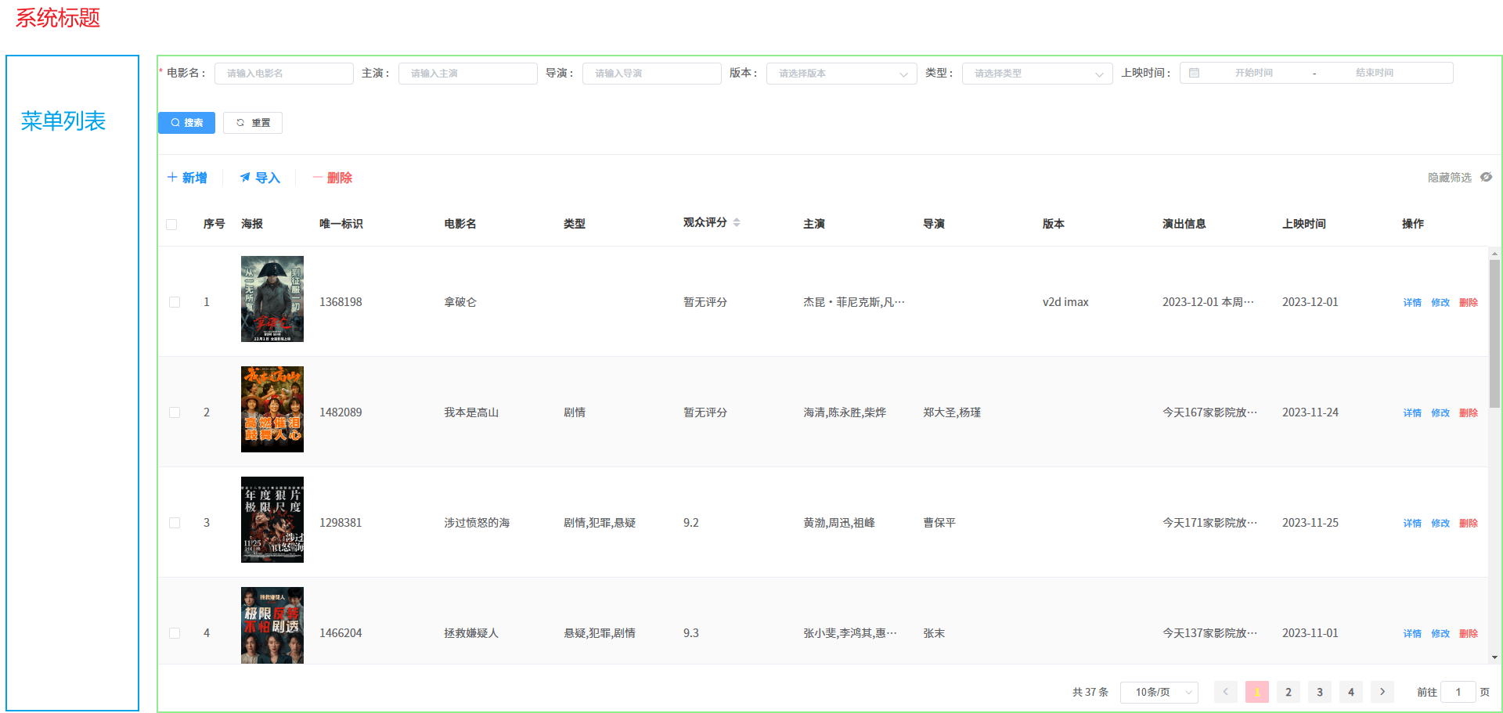Sort by audience rating using arrows icon
The height and width of the screenshot is (713, 1503).
point(737,223)
